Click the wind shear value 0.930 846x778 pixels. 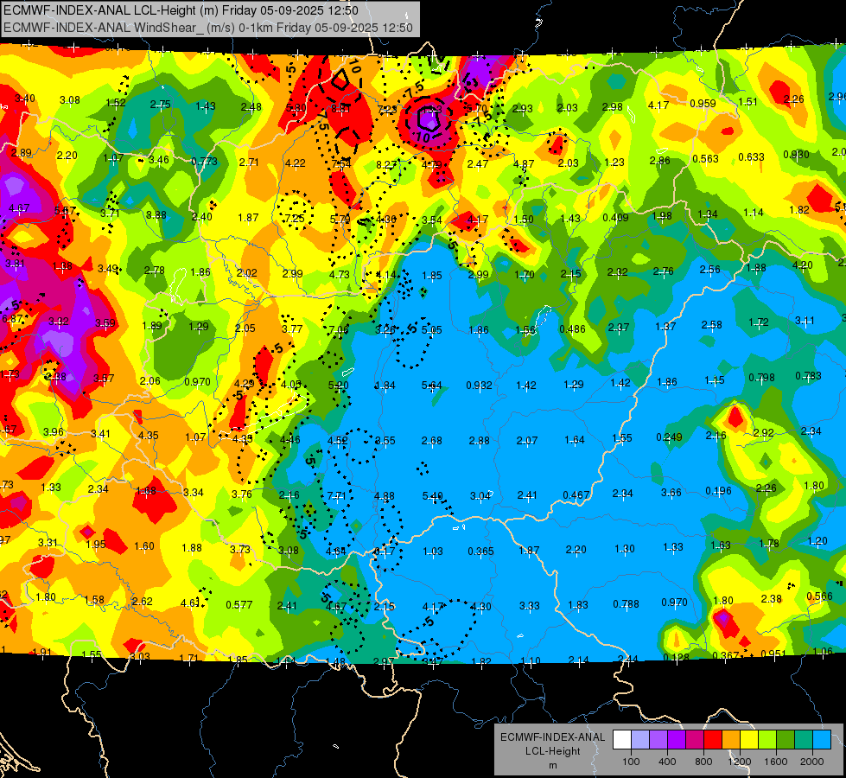tap(796, 155)
